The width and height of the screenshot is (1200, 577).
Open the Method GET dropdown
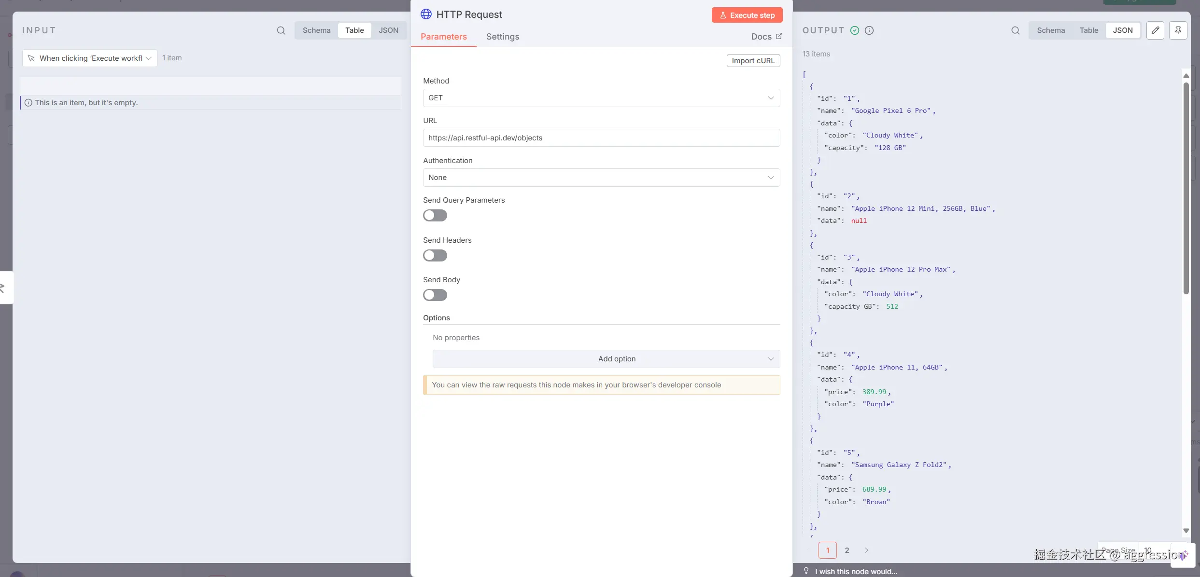[601, 98]
